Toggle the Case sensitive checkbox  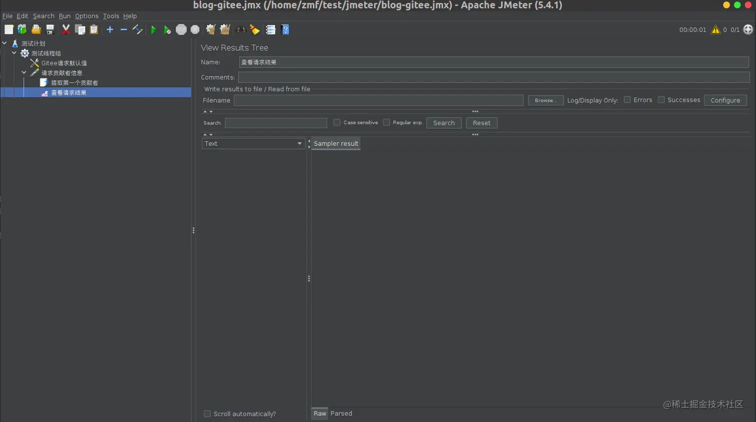(x=337, y=122)
